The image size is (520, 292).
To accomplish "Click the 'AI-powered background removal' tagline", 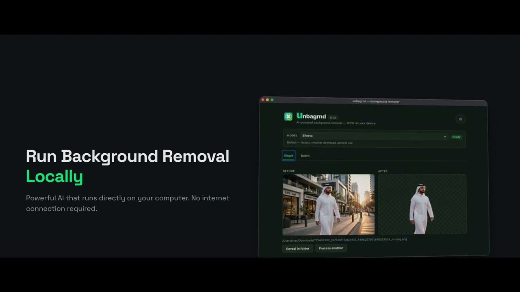I will coord(336,123).
